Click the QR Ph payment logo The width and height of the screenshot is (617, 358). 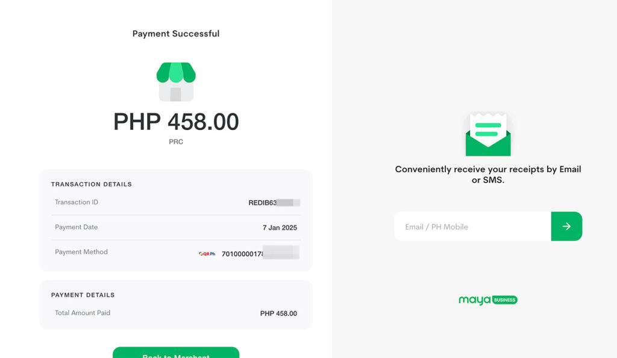(x=207, y=254)
